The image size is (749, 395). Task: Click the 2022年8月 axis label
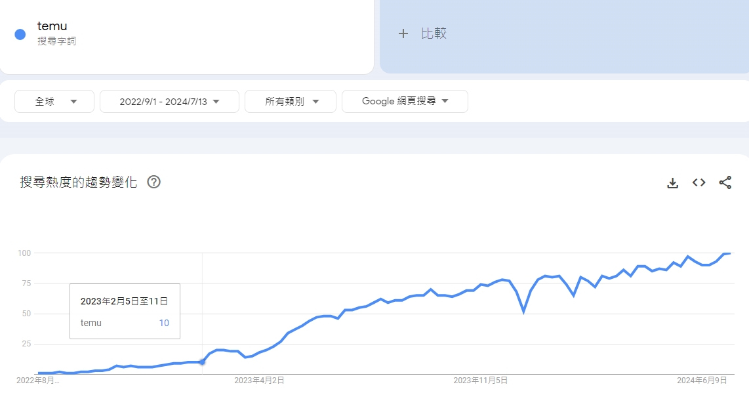pyautogui.click(x=38, y=381)
